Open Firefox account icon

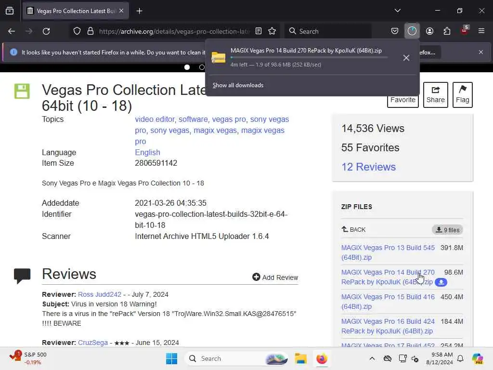429,31
